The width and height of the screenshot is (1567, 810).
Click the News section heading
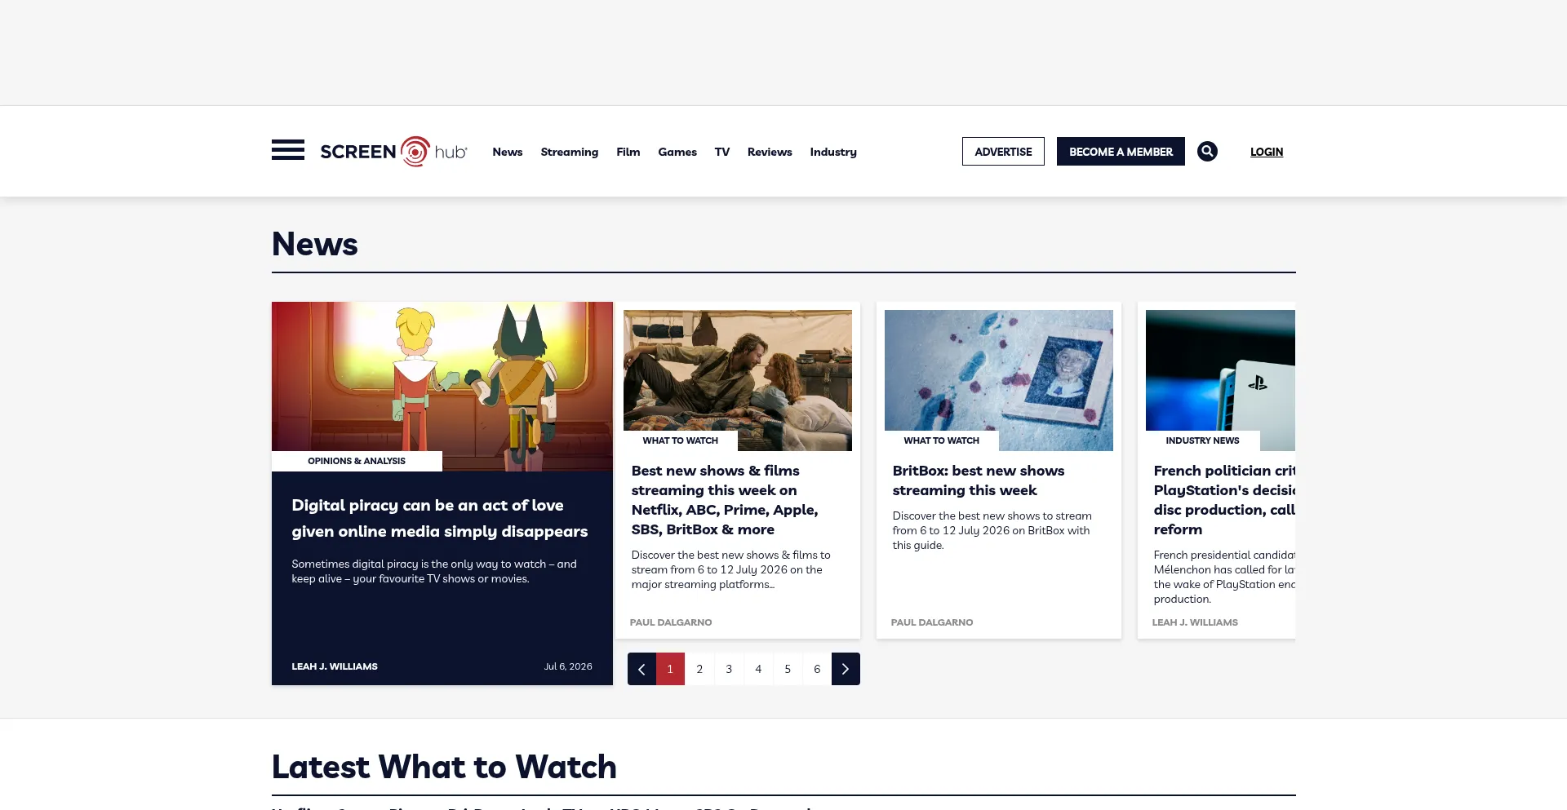314,244
